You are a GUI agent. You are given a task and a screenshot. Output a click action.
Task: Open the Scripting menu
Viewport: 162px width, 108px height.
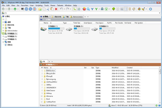tap(39, 5)
